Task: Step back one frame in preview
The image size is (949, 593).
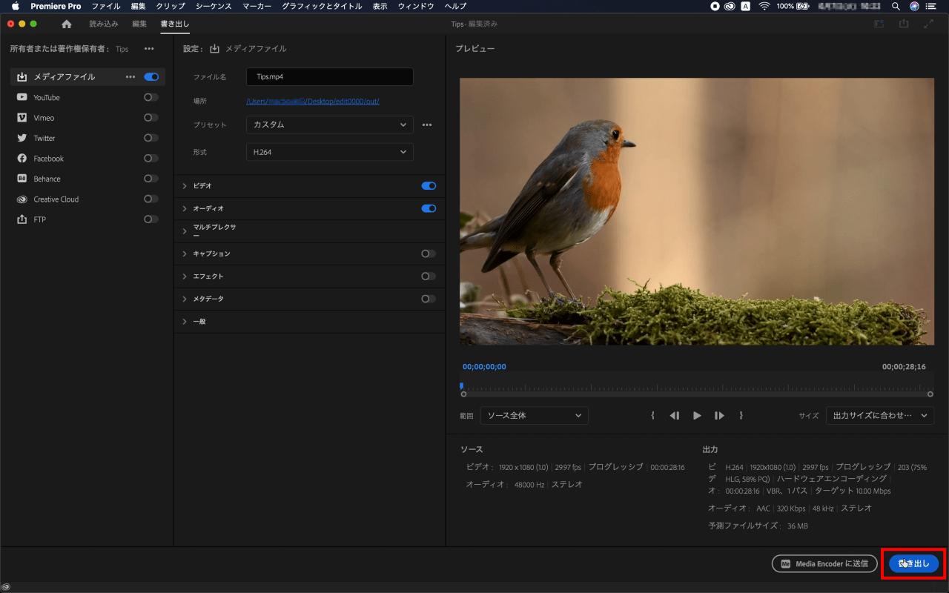Action: 675,416
